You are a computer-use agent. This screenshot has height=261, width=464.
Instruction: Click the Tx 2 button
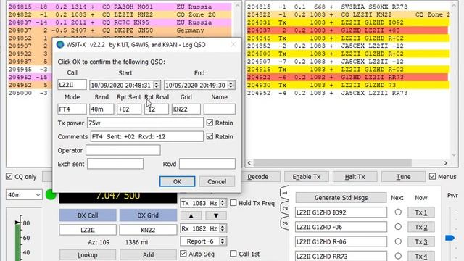[x=420, y=227]
